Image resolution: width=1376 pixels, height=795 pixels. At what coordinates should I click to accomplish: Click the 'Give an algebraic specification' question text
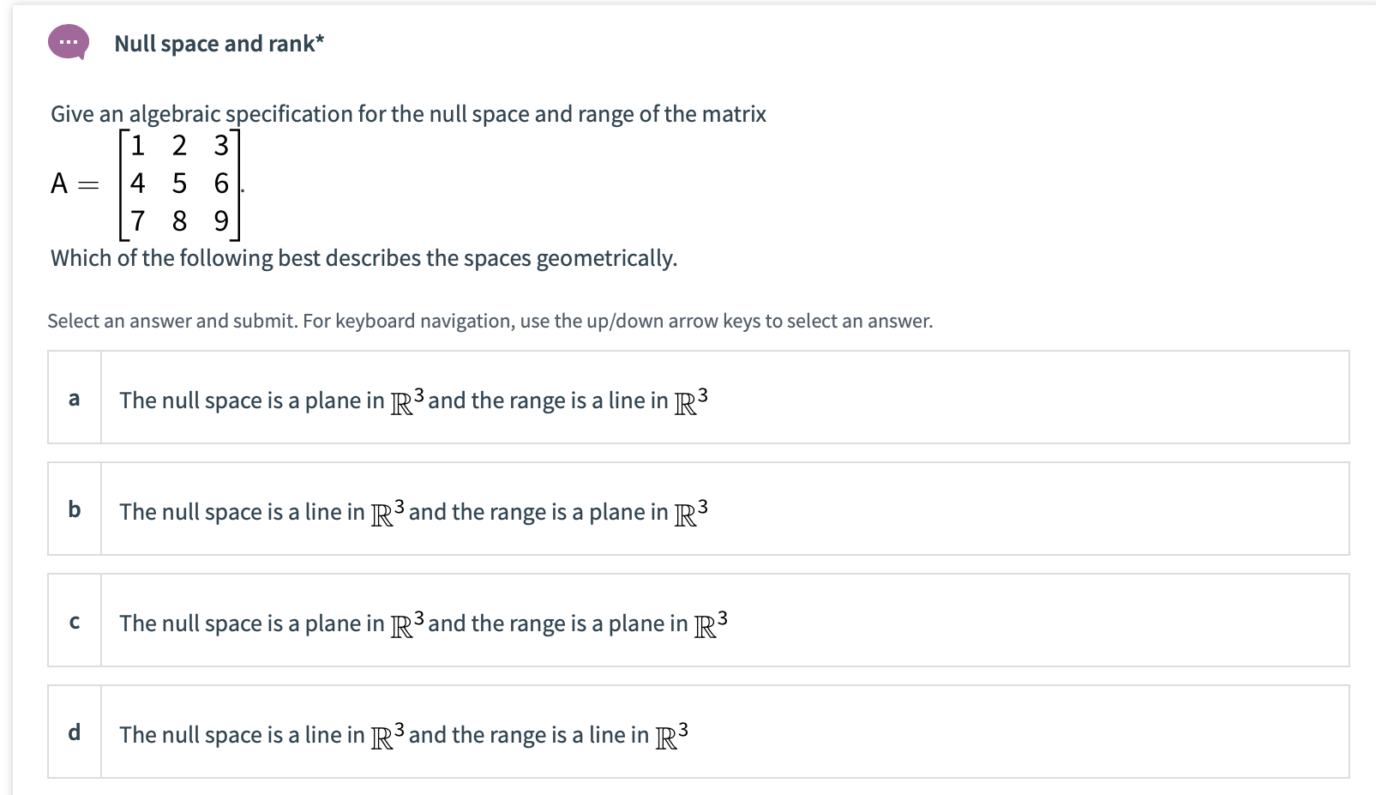pos(408,114)
